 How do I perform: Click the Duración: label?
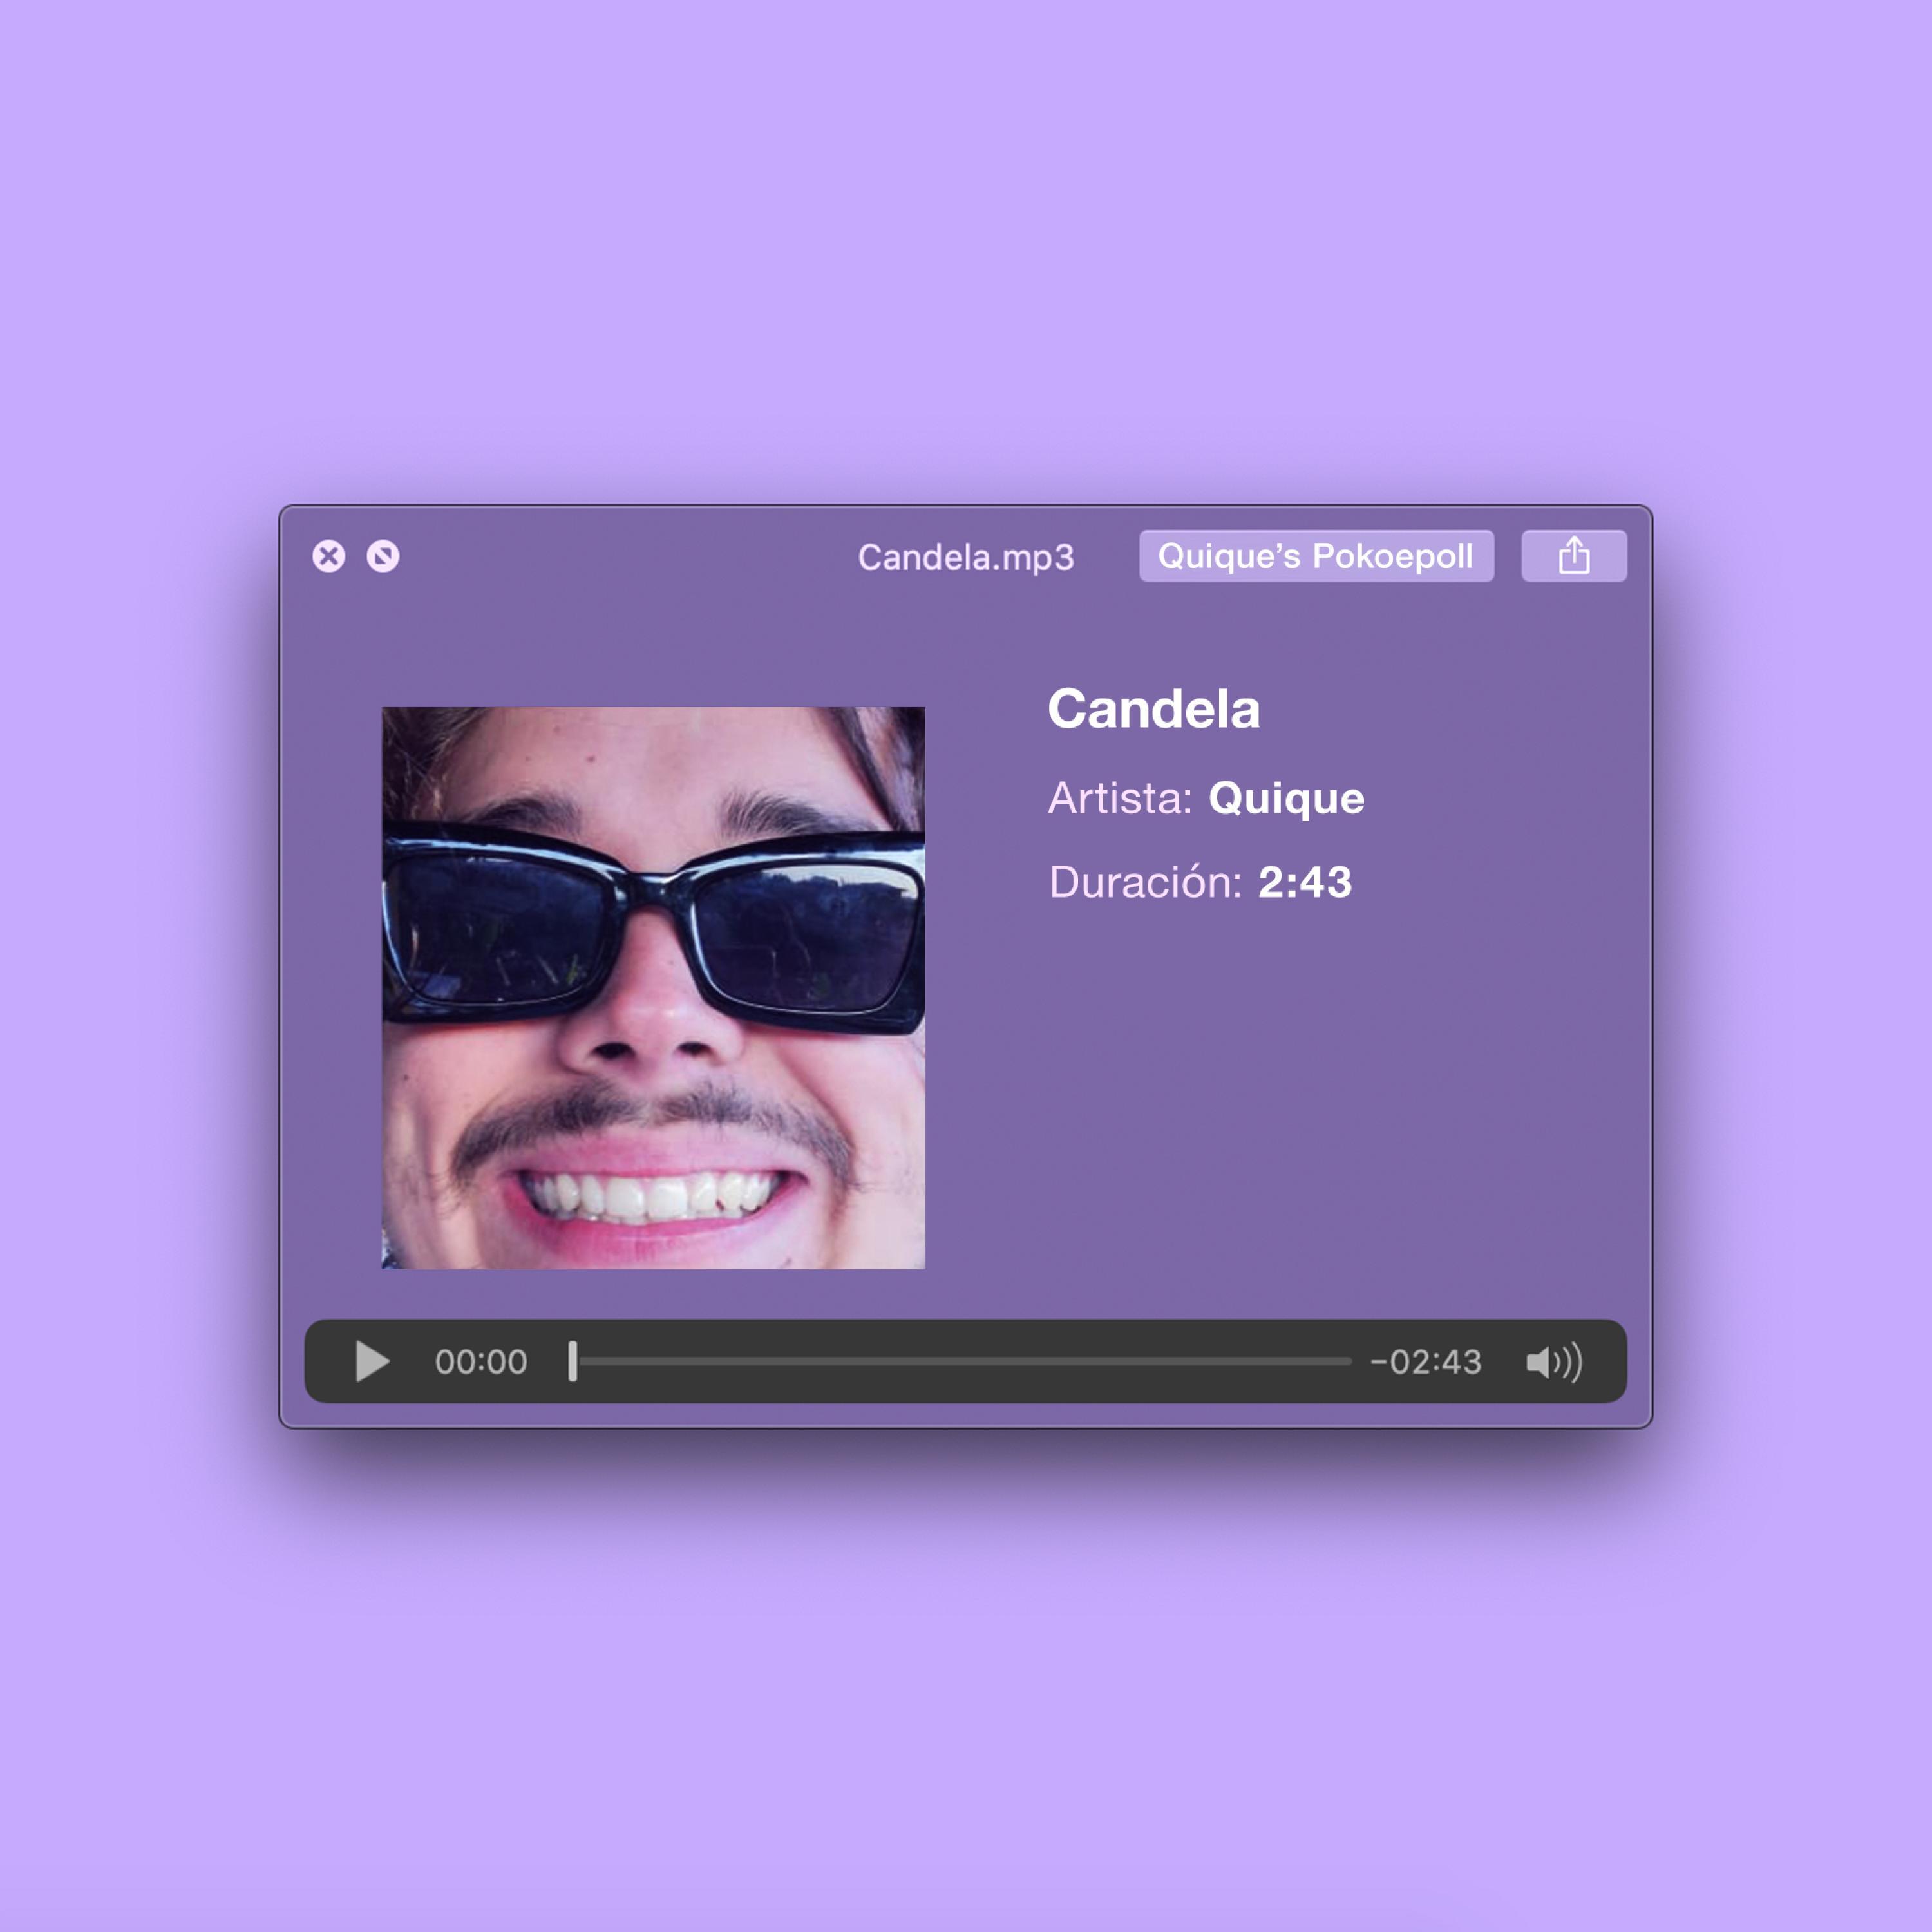(x=1145, y=882)
